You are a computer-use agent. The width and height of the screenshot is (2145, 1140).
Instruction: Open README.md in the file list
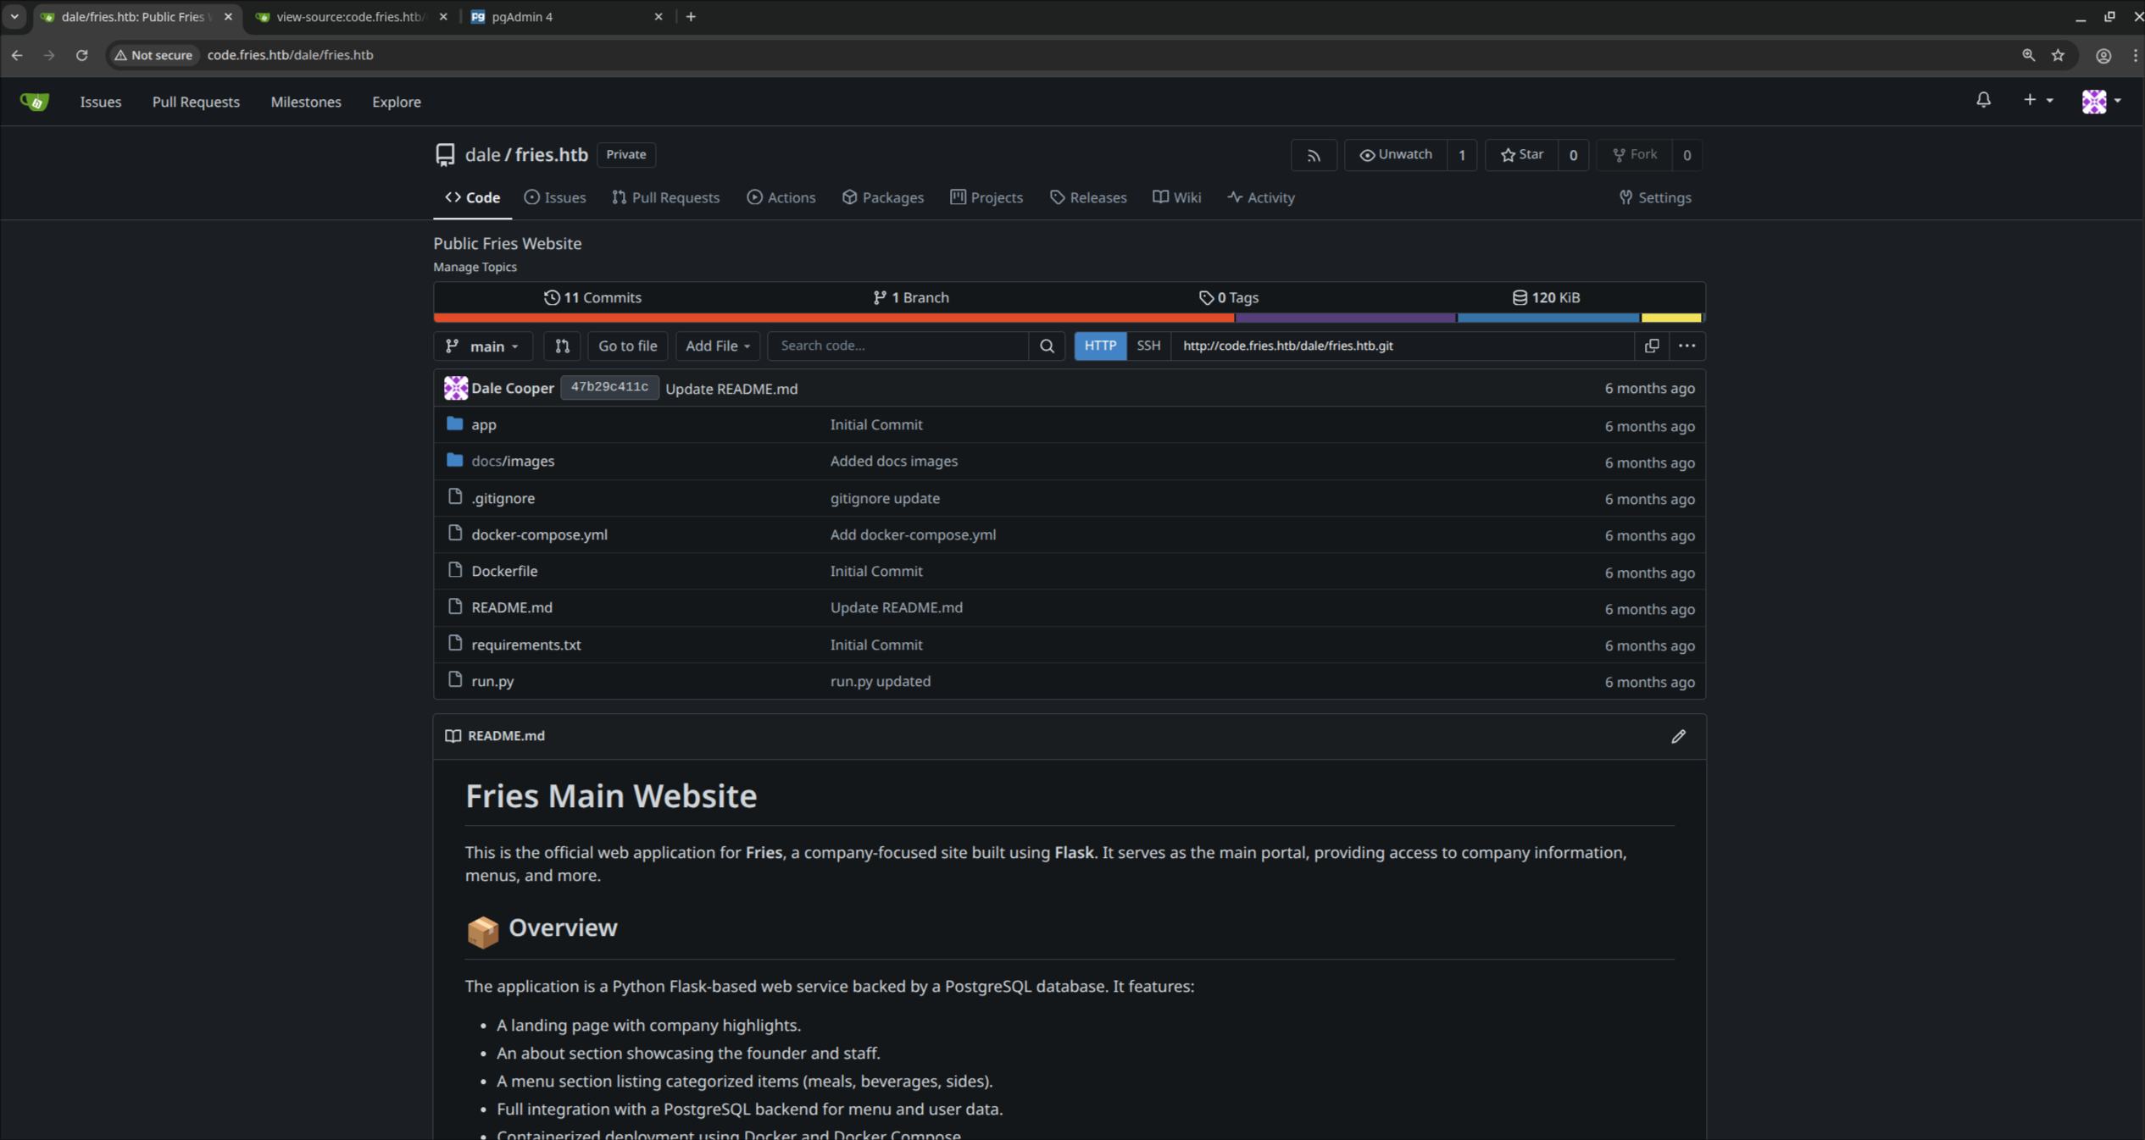click(512, 607)
